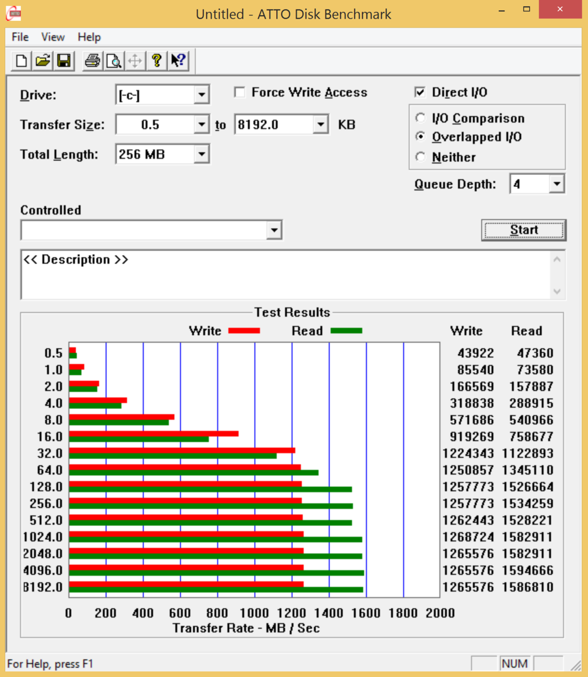This screenshot has width=588, height=677.
Task: Open the Queue Depth dropdown
Action: [x=557, y=184]
